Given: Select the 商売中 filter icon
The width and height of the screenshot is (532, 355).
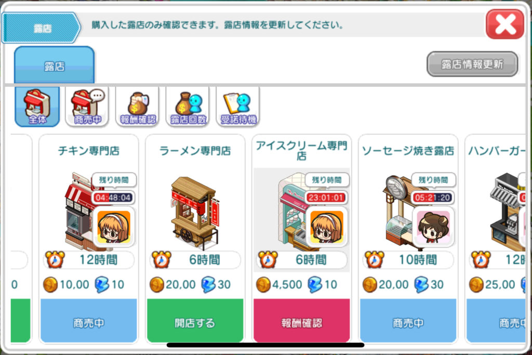Looking at the screenshot, I should click(x=87, y=106).
